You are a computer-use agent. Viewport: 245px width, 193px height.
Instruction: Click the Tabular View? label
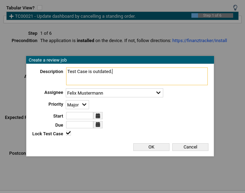coord(20,8)
